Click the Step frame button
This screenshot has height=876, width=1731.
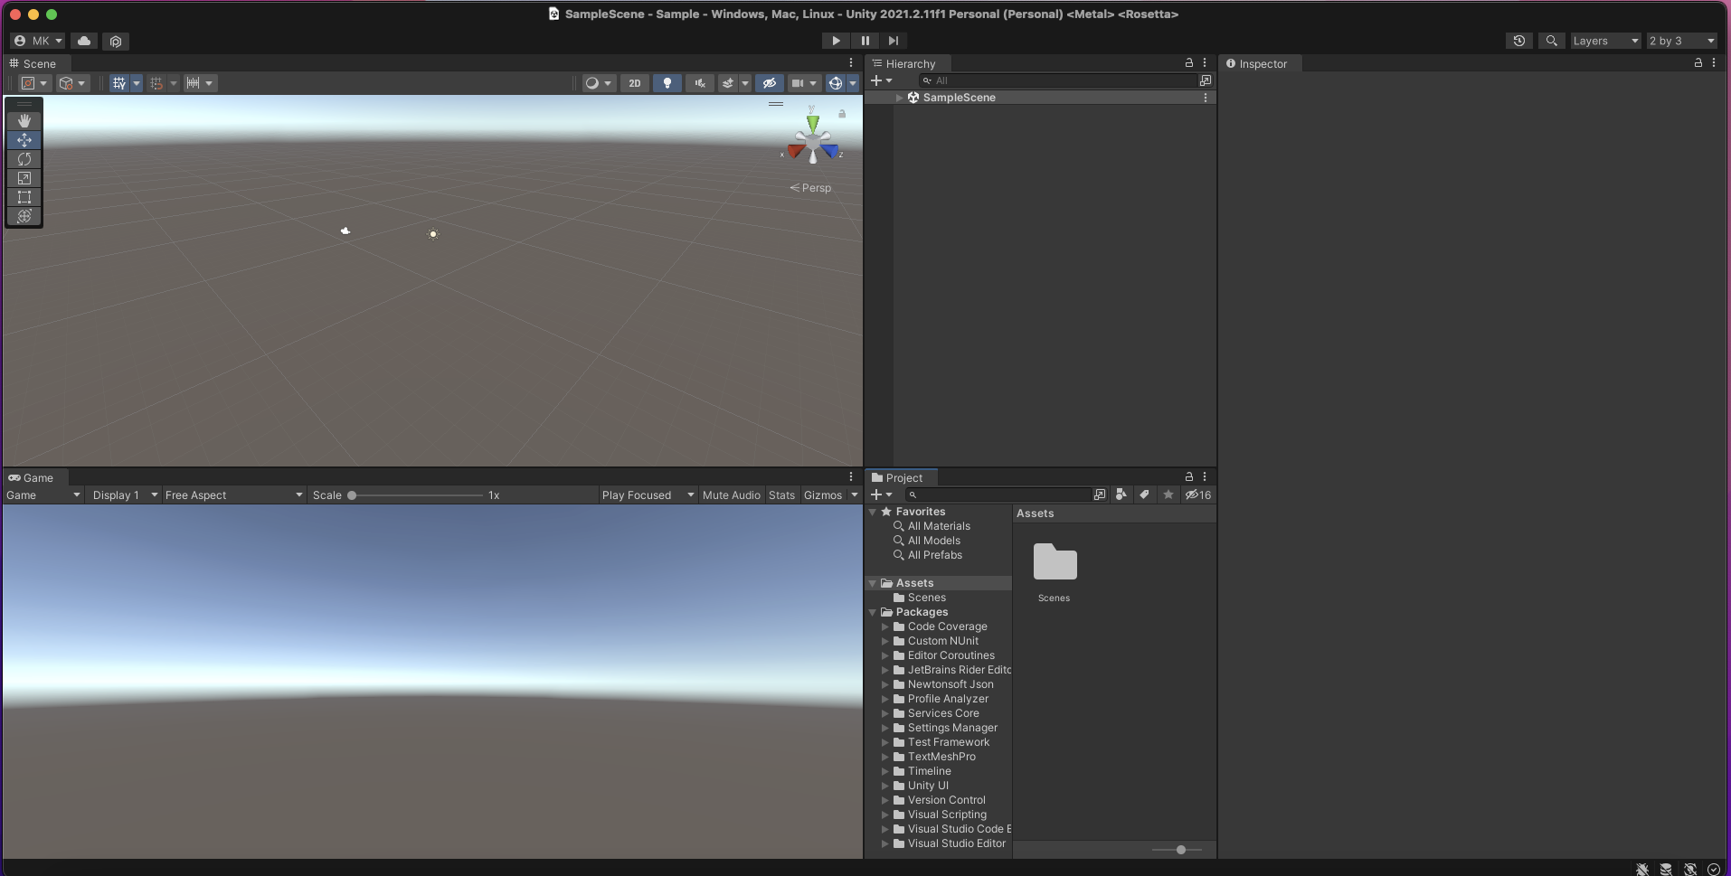click(x=894, y=41)
